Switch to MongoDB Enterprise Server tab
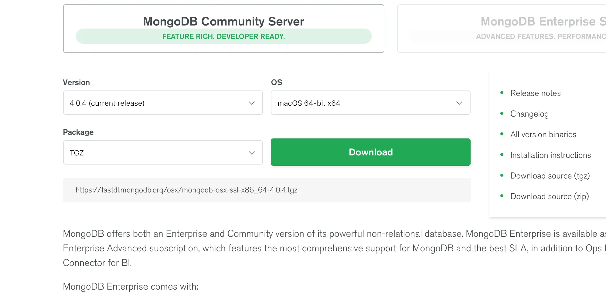Image resolution: width=606 pixels, height=306 pixels. pos(540,22)
